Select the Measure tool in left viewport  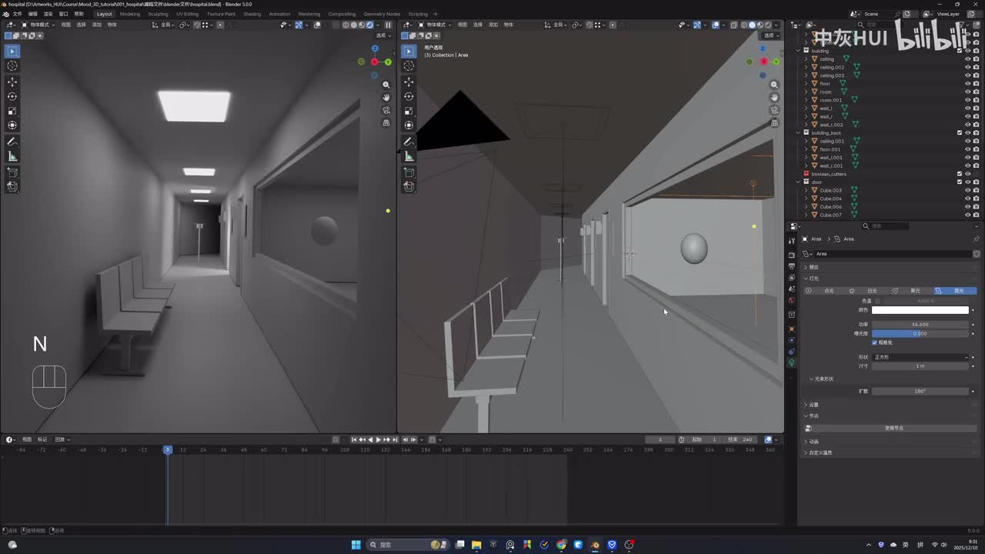click(x=12, y=157)
